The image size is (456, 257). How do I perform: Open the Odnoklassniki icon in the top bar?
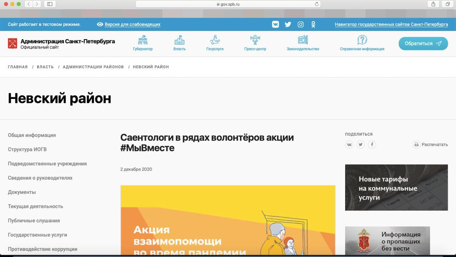tap(313, 25)
